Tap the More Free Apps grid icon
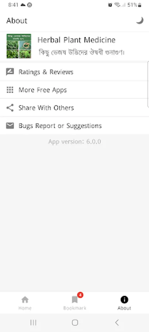Viewport: 149px width, 332px height. [10, 90]
